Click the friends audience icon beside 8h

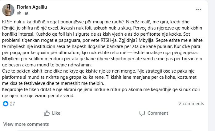coord(26,13)
